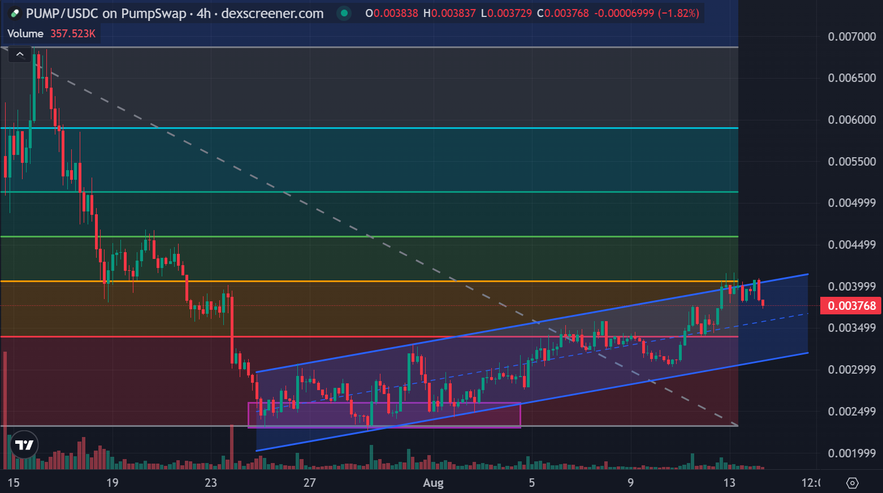
Task: Click the Aug date label on time axis
Action: pyautogui.click(x=434, y=483)
